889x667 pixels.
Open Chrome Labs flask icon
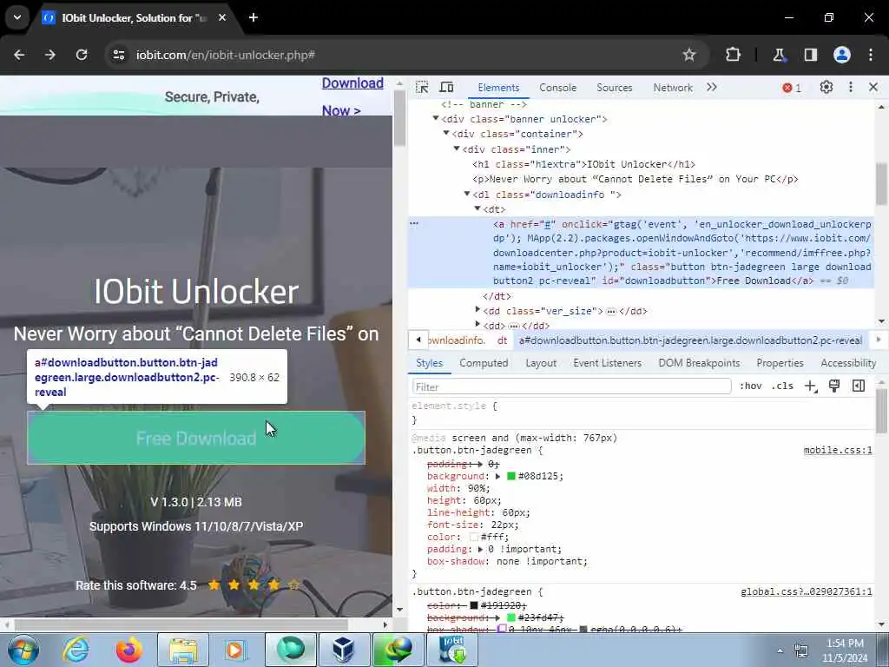point(779,55)
